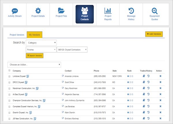This screenshot has height=124, width=173.
Task: Open the Al-Ses Drywall company link
Action: 18,95
